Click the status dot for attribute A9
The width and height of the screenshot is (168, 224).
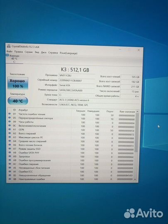[x=10, y=156]
